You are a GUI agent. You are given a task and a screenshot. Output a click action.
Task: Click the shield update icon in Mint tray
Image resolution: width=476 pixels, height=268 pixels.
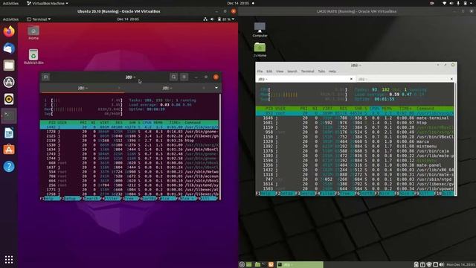coord(429,265)
